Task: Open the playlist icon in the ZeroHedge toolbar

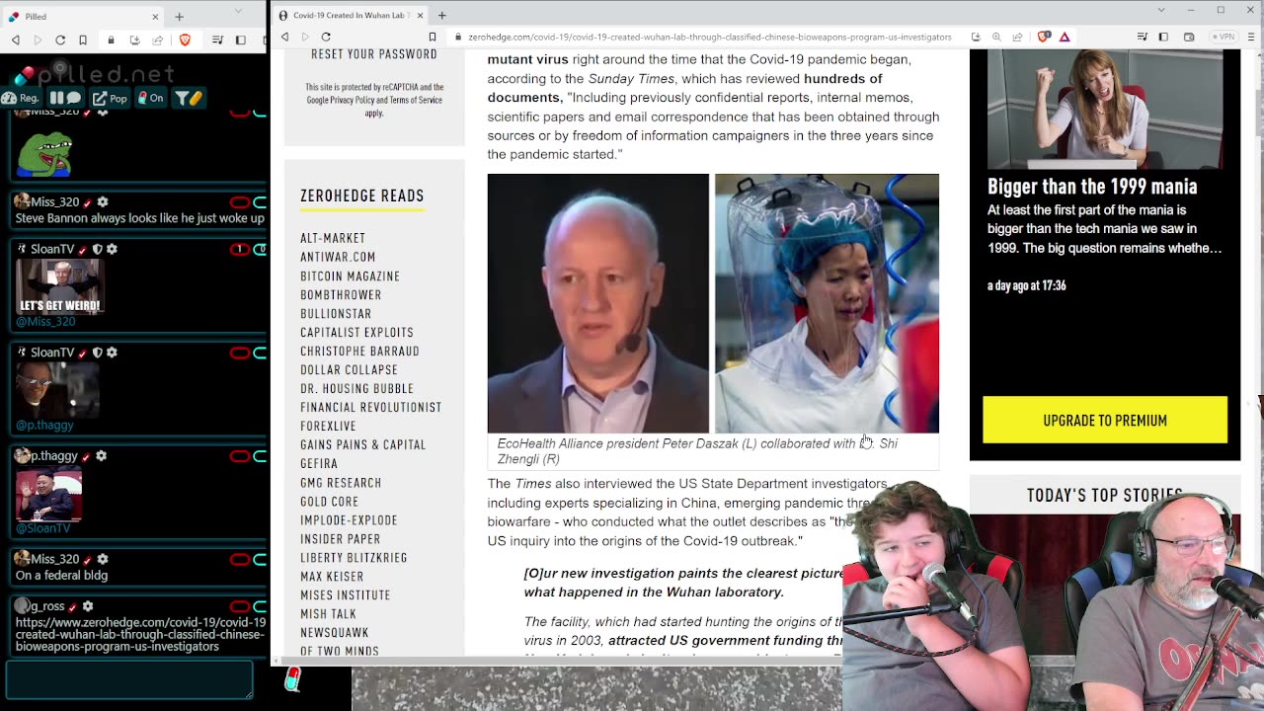Action: point(1143,38)
